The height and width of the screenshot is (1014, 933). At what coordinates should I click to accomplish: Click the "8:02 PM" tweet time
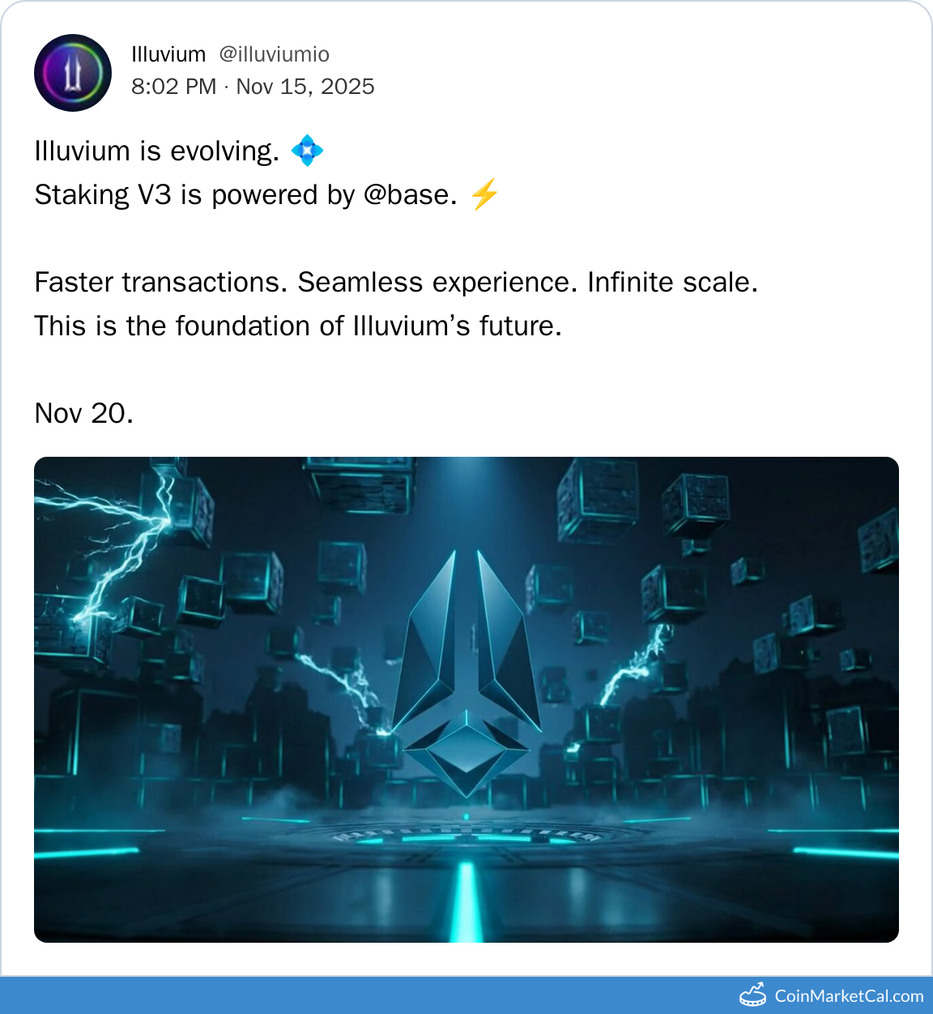[173, 87]
